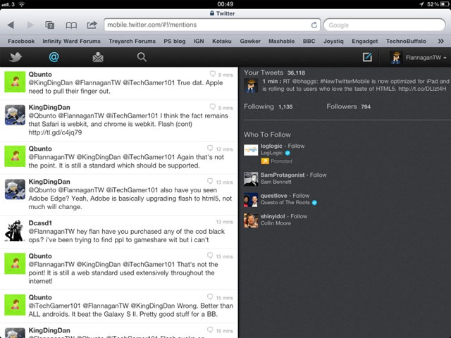Tap location arrow in status bar
This screenshot has width=451, height=338.
tap(421, 4)
